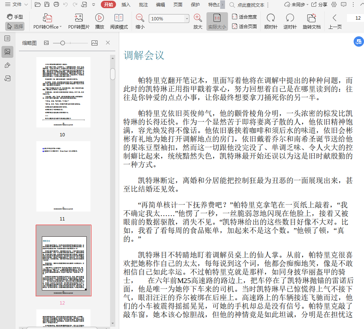Expand PDF转Office dropdown arrow
Viewport: 364px width, 329px height.
[60, 27]
